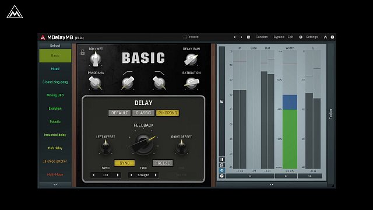Click the resize grip at window's bottom-right
The image size is (373, 210).
[332, 185]
